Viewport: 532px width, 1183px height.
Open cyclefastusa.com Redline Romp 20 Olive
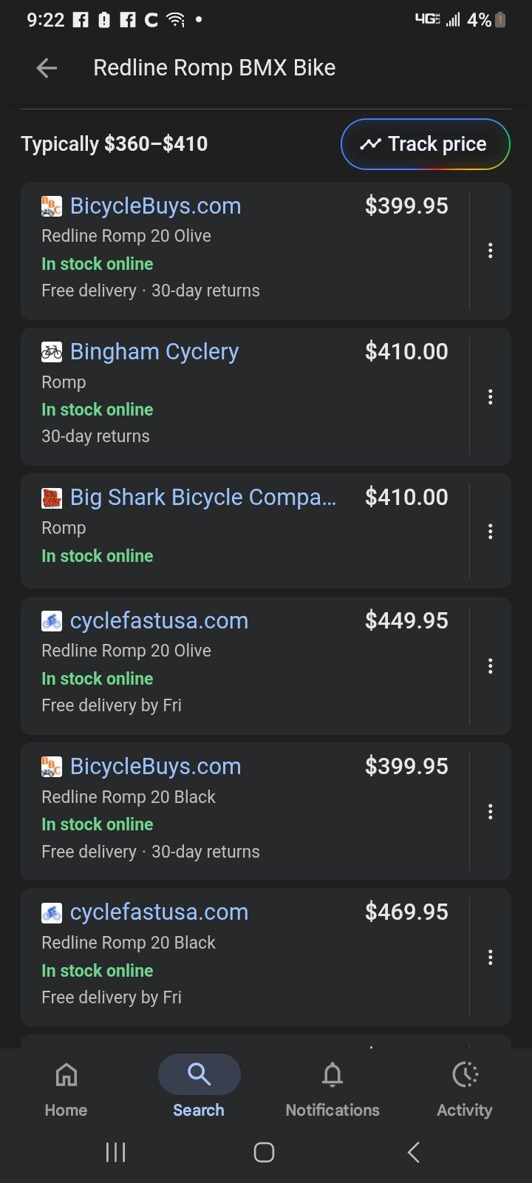click(x=159, y=621)
